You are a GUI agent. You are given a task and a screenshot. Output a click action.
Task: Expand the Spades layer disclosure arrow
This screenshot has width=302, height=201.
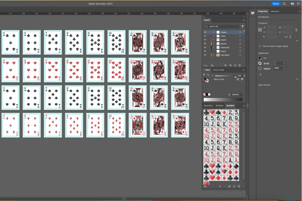point(213,44)
